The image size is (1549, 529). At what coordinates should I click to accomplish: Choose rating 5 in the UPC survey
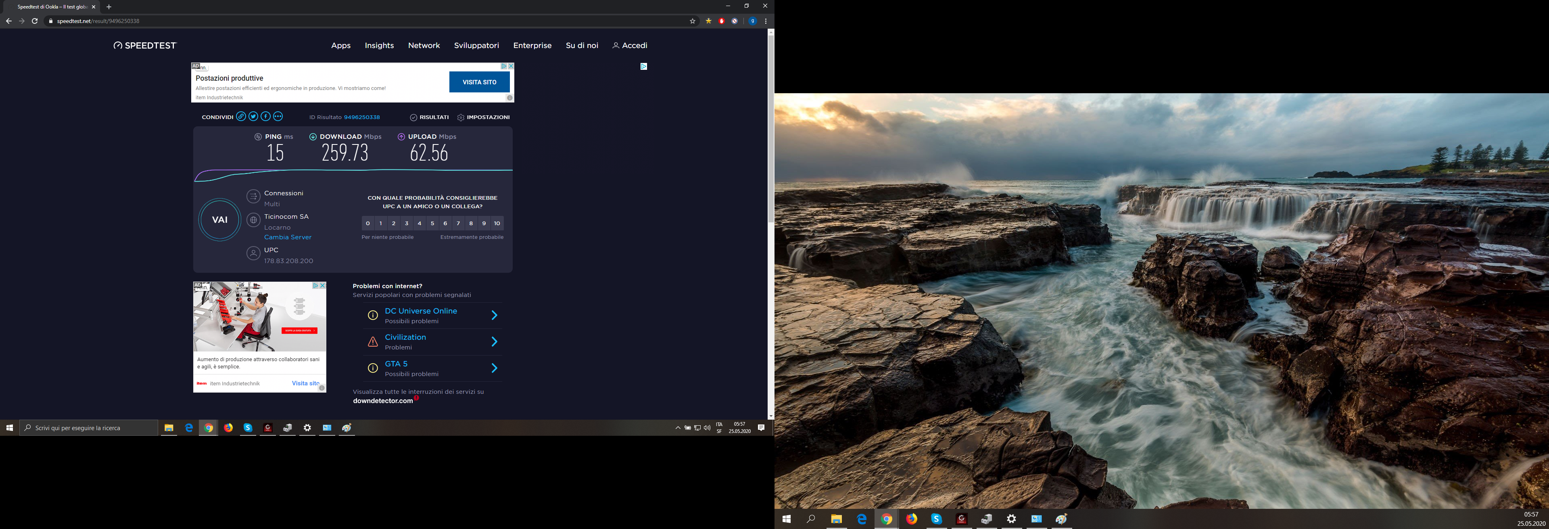432,223
